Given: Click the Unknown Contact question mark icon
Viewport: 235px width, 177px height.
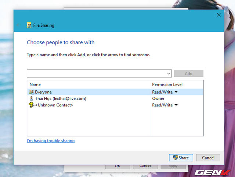Looking at the screenshot, I should click(x=32, y=105).
